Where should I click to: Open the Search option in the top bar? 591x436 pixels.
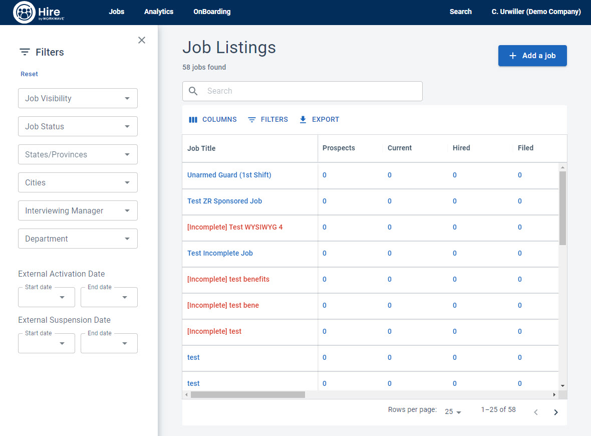pos(460,12)
